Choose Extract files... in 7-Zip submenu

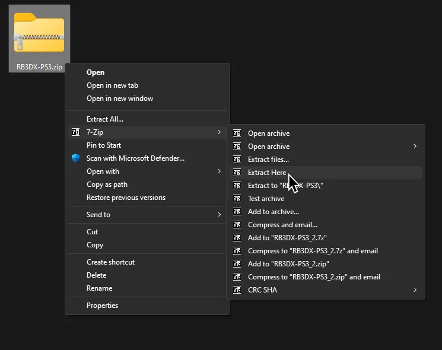click(326, 159)
